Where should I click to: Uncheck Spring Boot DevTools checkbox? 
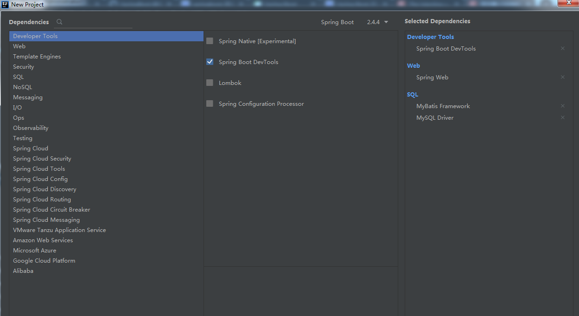[210, 62]
